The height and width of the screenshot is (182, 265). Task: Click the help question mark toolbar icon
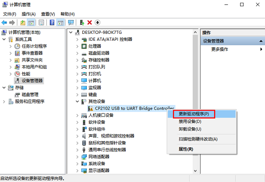point(52,22)
